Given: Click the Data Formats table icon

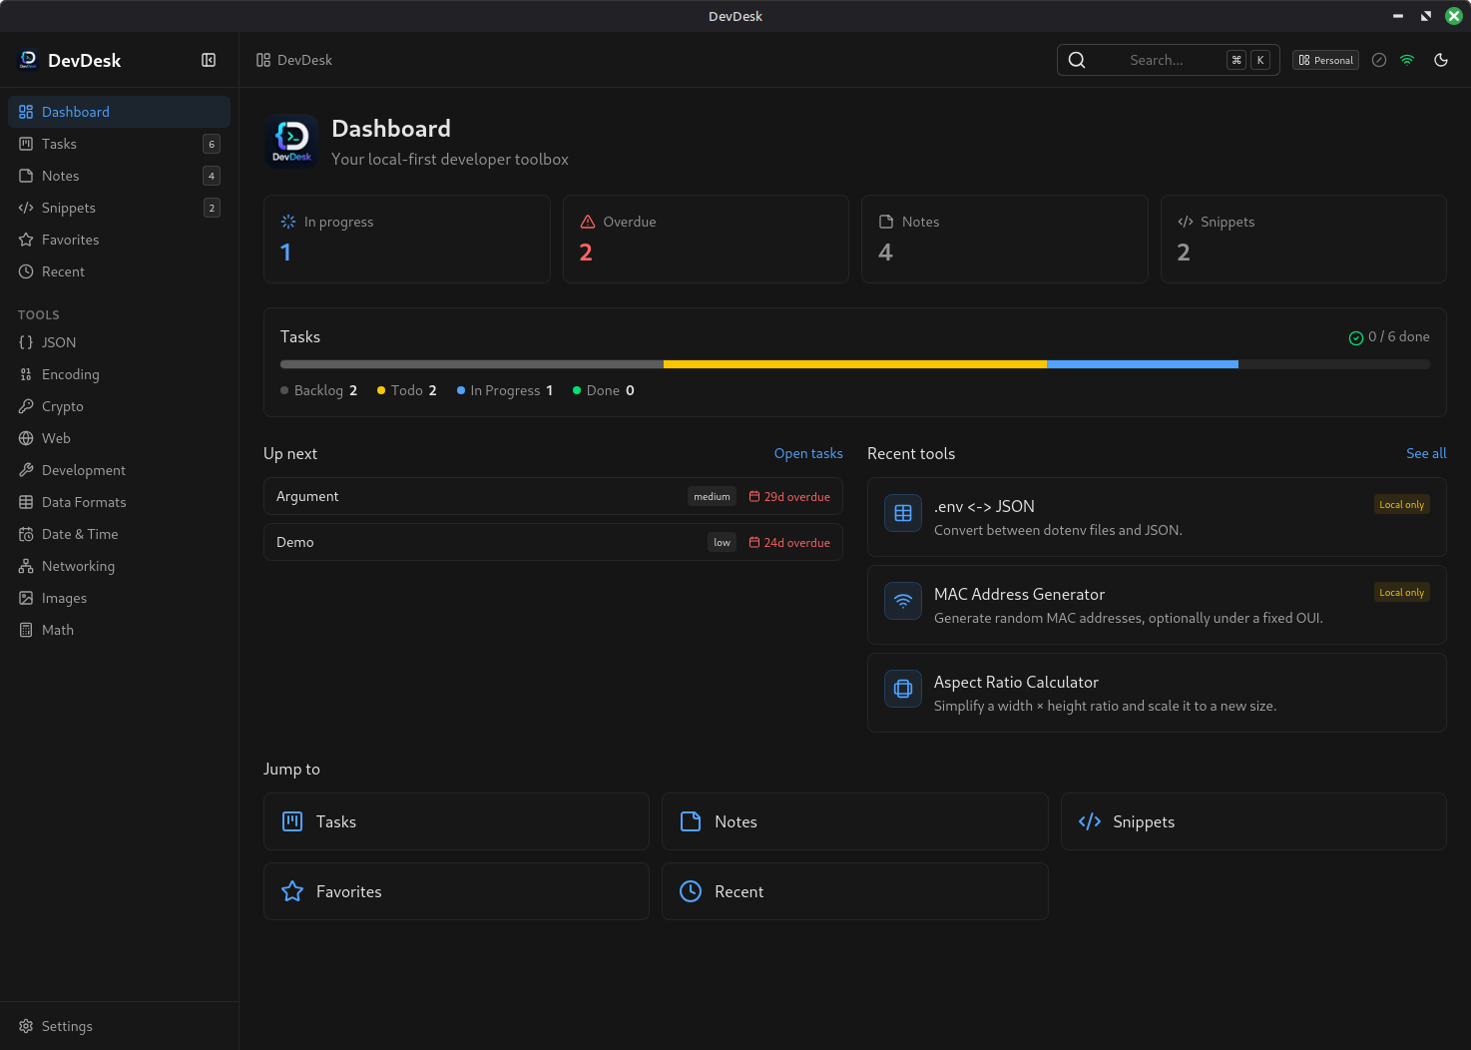Looking at the screenshot, I should [26, 502].
